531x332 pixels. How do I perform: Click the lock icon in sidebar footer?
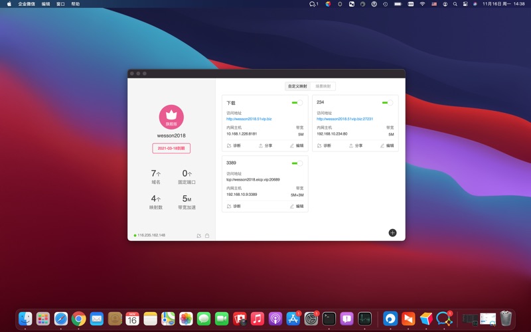pos(207,236)
